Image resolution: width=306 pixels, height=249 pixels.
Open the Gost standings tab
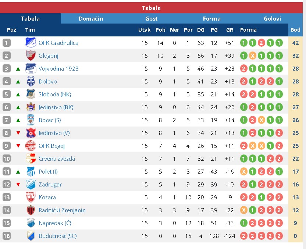(151, 18)
